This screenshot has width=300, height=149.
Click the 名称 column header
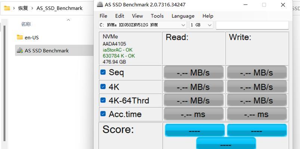pyautogui.click(x=26, y=24)
